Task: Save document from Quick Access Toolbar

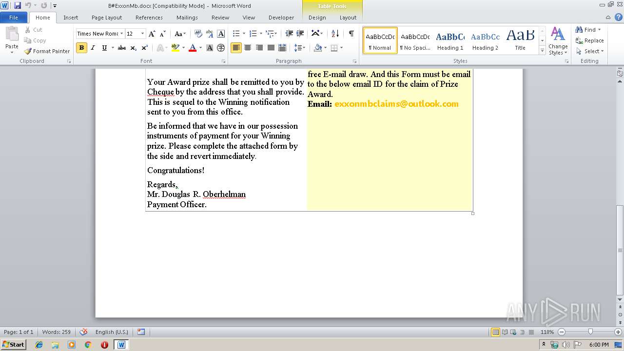Action: point(18,5)
